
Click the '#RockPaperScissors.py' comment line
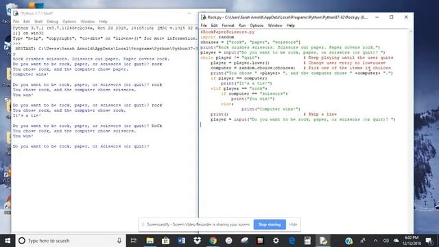click(x=228, y=32)
